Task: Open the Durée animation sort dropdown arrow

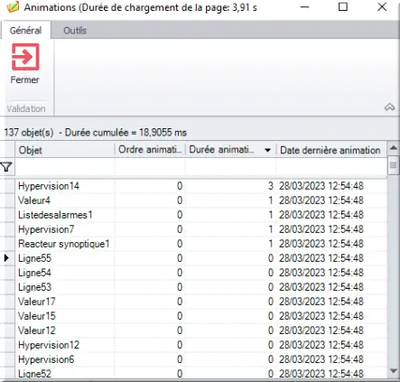Action: point(267,150)
